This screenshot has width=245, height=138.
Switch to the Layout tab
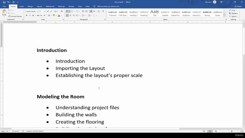coord(39,7)
